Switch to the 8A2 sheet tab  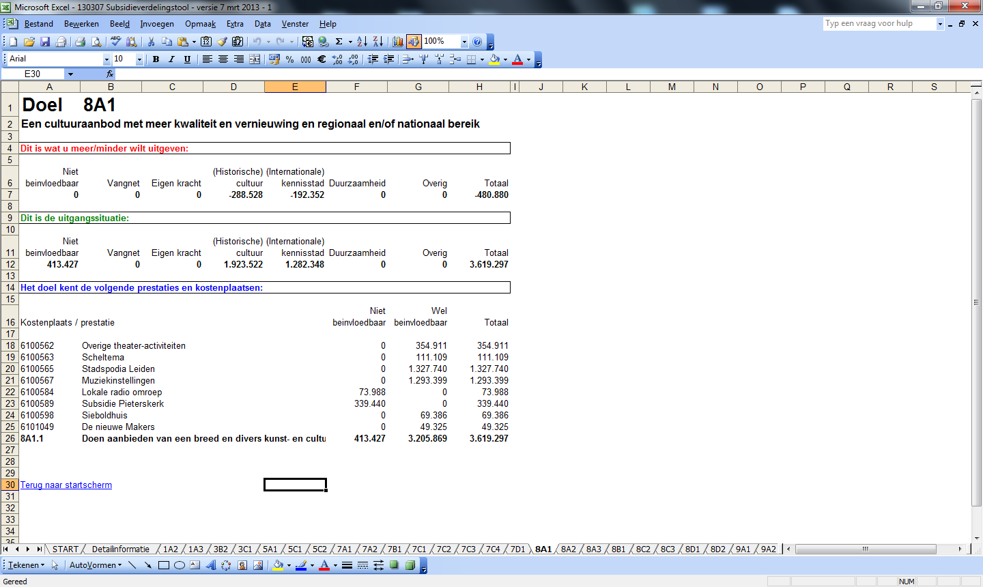pos(569,549)
